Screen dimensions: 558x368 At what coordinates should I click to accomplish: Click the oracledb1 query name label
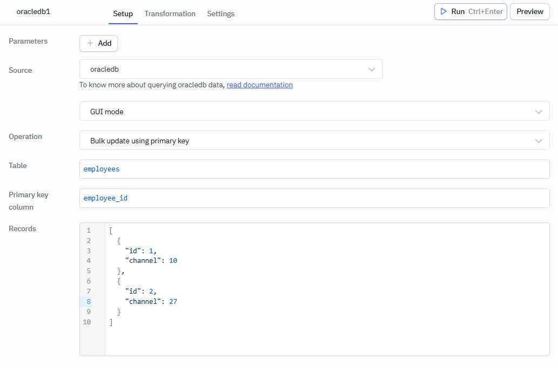click(33, 11)
